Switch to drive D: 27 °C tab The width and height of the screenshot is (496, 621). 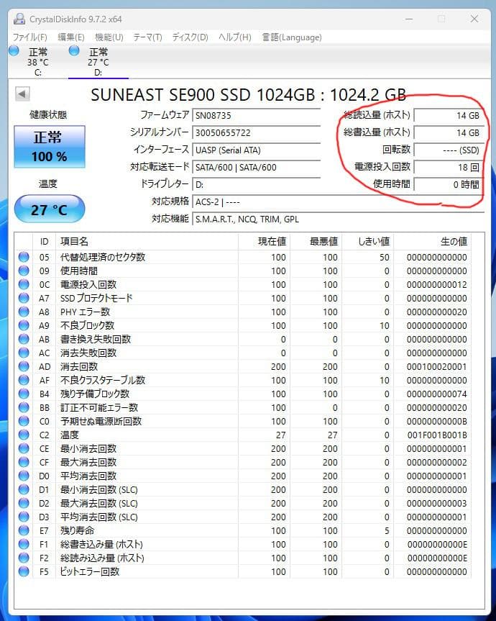[98, 61]
